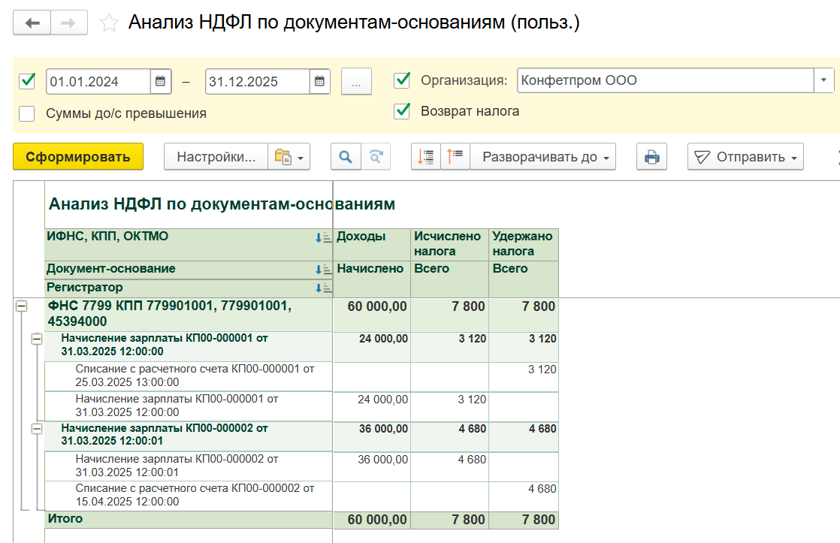Go back with the left arrow button
The width and height of the screenshot is (840, 543).
click(x=32, y=23)
